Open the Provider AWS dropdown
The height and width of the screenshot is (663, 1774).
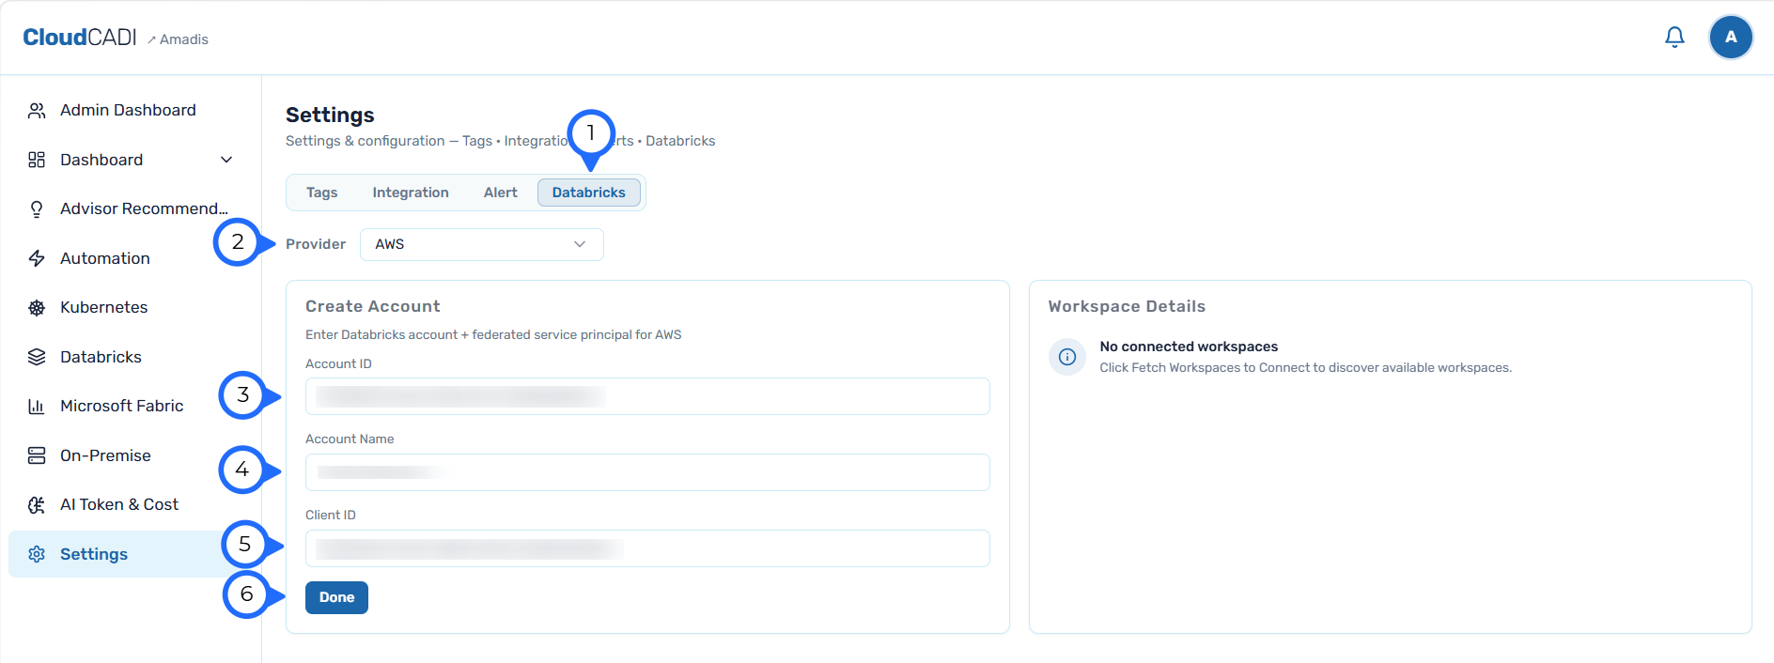pos(482,244)
